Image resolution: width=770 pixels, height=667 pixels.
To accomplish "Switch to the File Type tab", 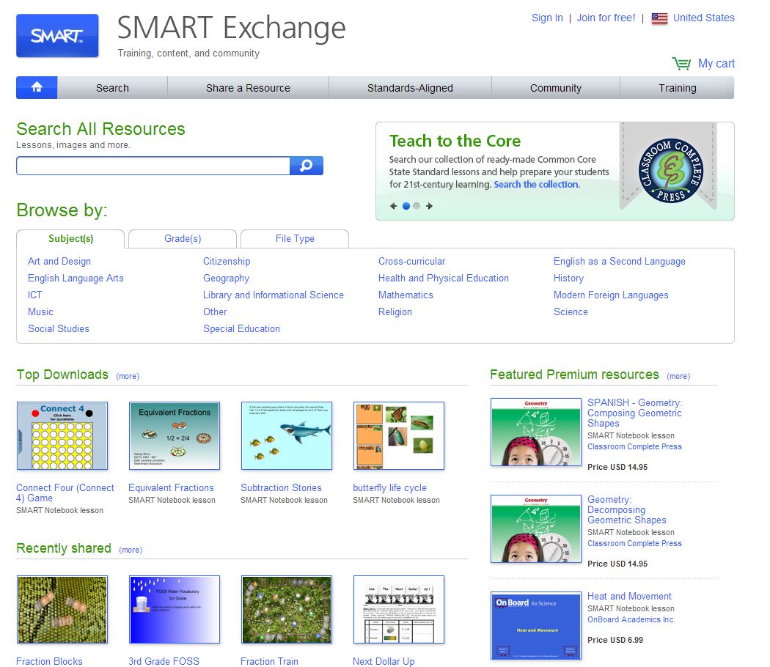I will [x=295, y=238].
